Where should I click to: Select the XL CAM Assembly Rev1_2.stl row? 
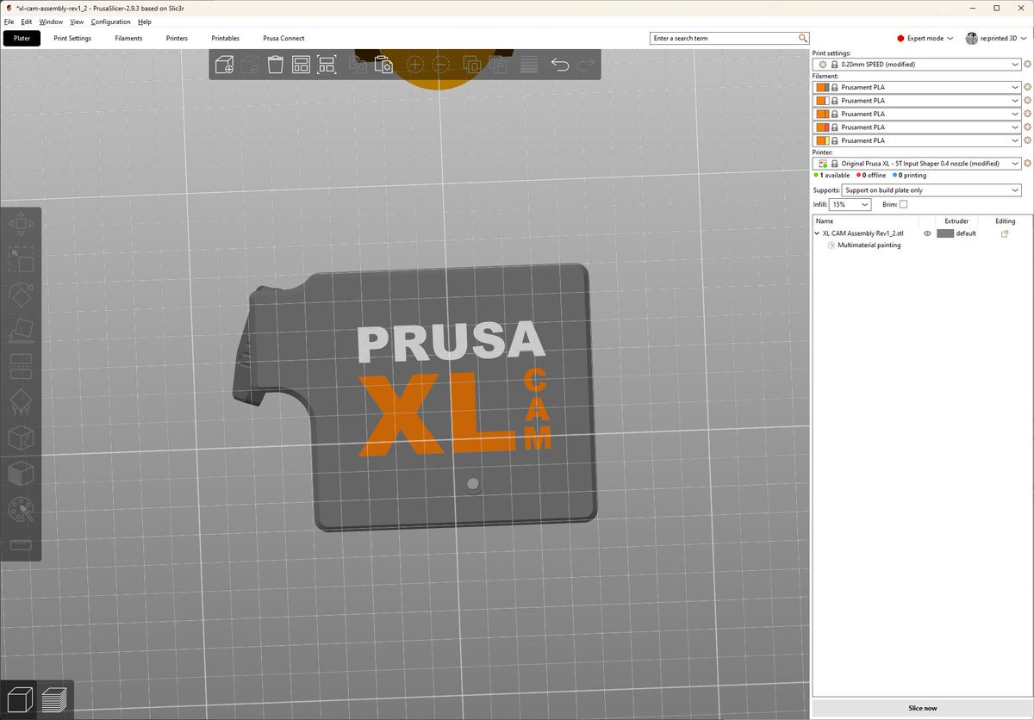(863, 233)
